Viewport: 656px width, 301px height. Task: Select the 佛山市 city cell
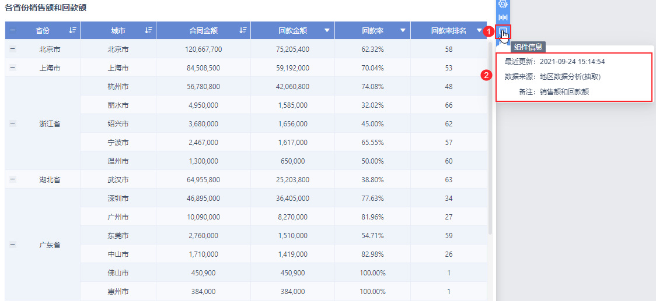coord(118,272)
